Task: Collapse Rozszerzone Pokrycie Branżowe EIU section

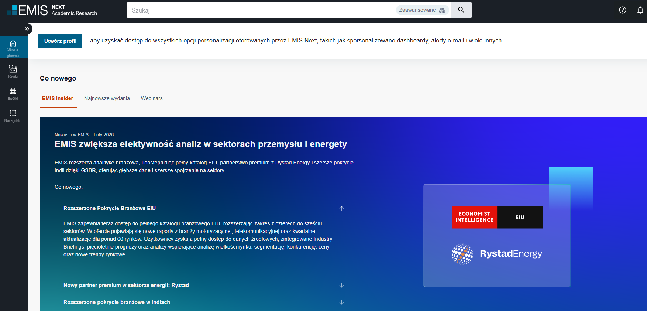Action: point(341,208)
